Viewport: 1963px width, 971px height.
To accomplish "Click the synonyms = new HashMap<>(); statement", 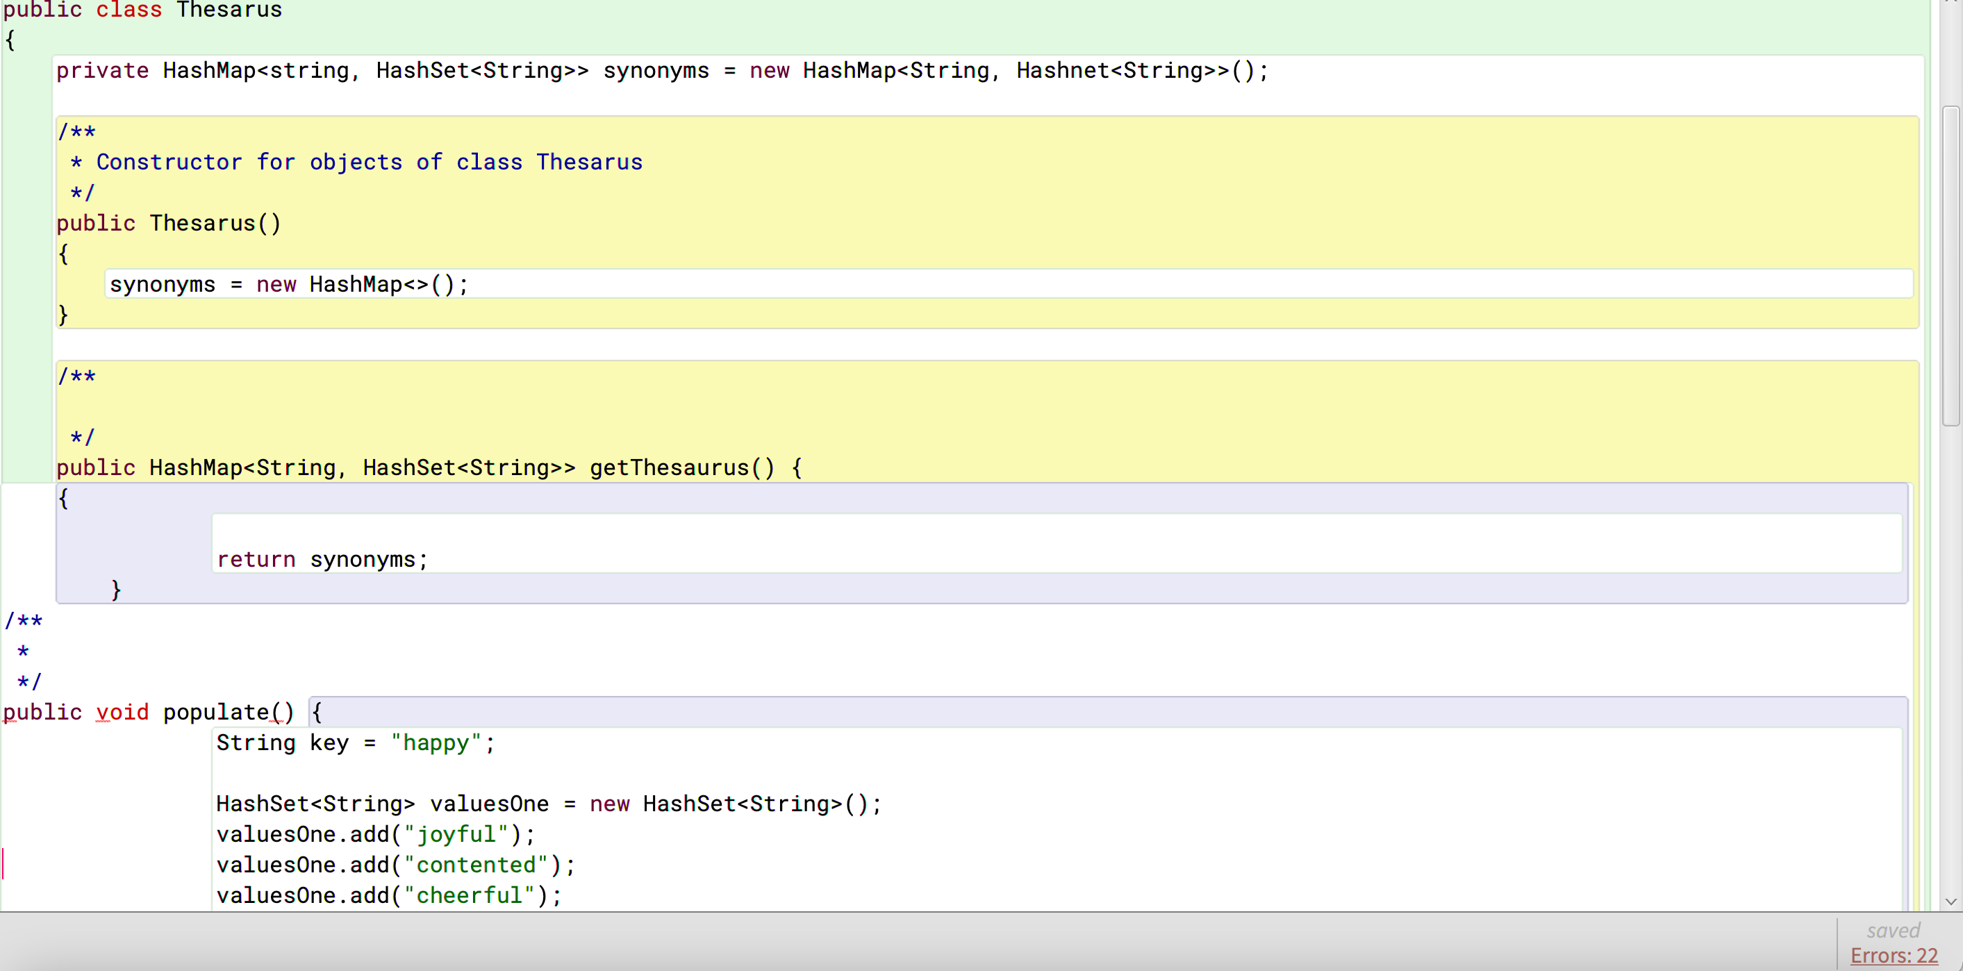I will point(290,283).
